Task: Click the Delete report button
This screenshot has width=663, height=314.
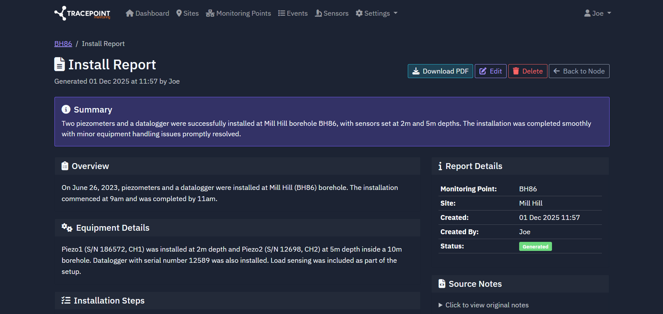Action: pos(528,71)
